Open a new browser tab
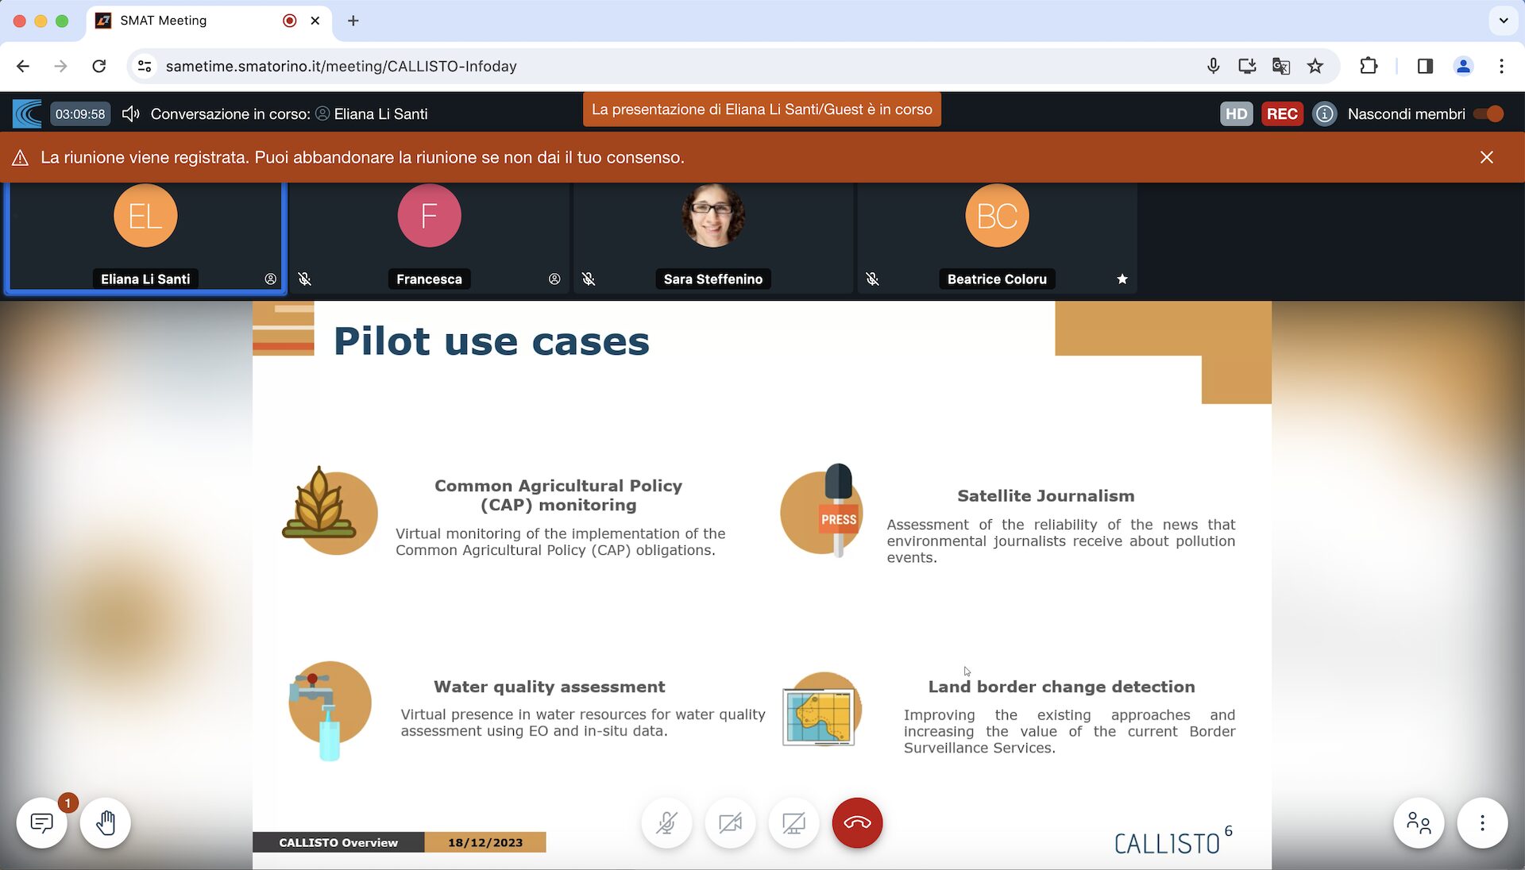1525x870 pixels. click(353, 21)
